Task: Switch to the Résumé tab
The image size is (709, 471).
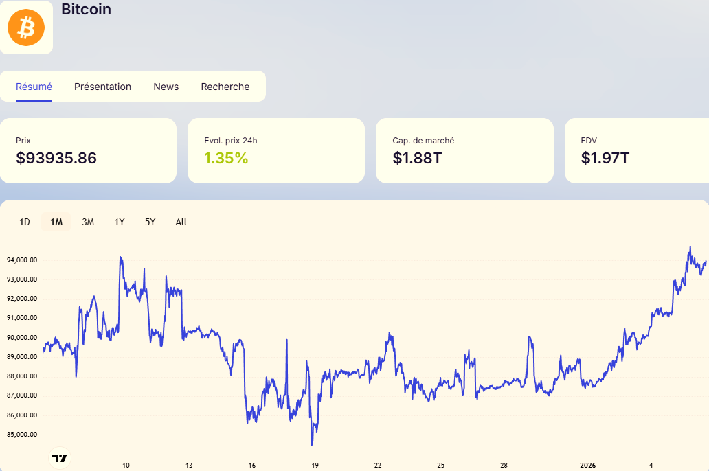Action: coord(34,87)
